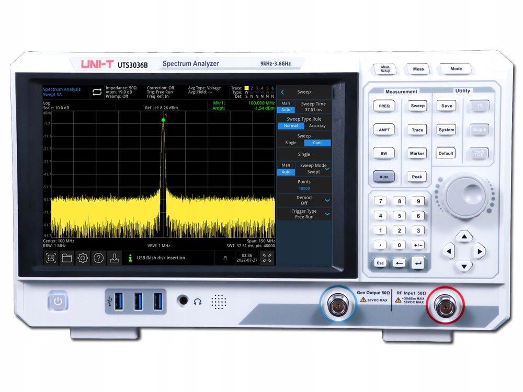Set Sweep Mode to Man

(x=286, y=165)
